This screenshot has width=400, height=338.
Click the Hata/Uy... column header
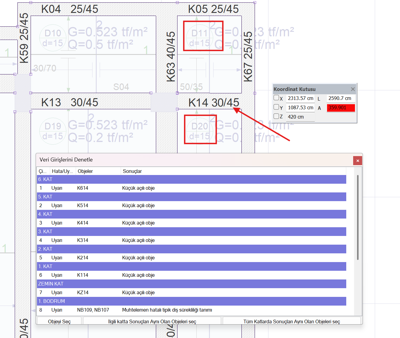[x=62, y=171]
